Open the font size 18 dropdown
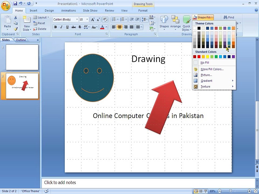Image resolution: width=259 pixels, height=194 pixels. point(87,19)
